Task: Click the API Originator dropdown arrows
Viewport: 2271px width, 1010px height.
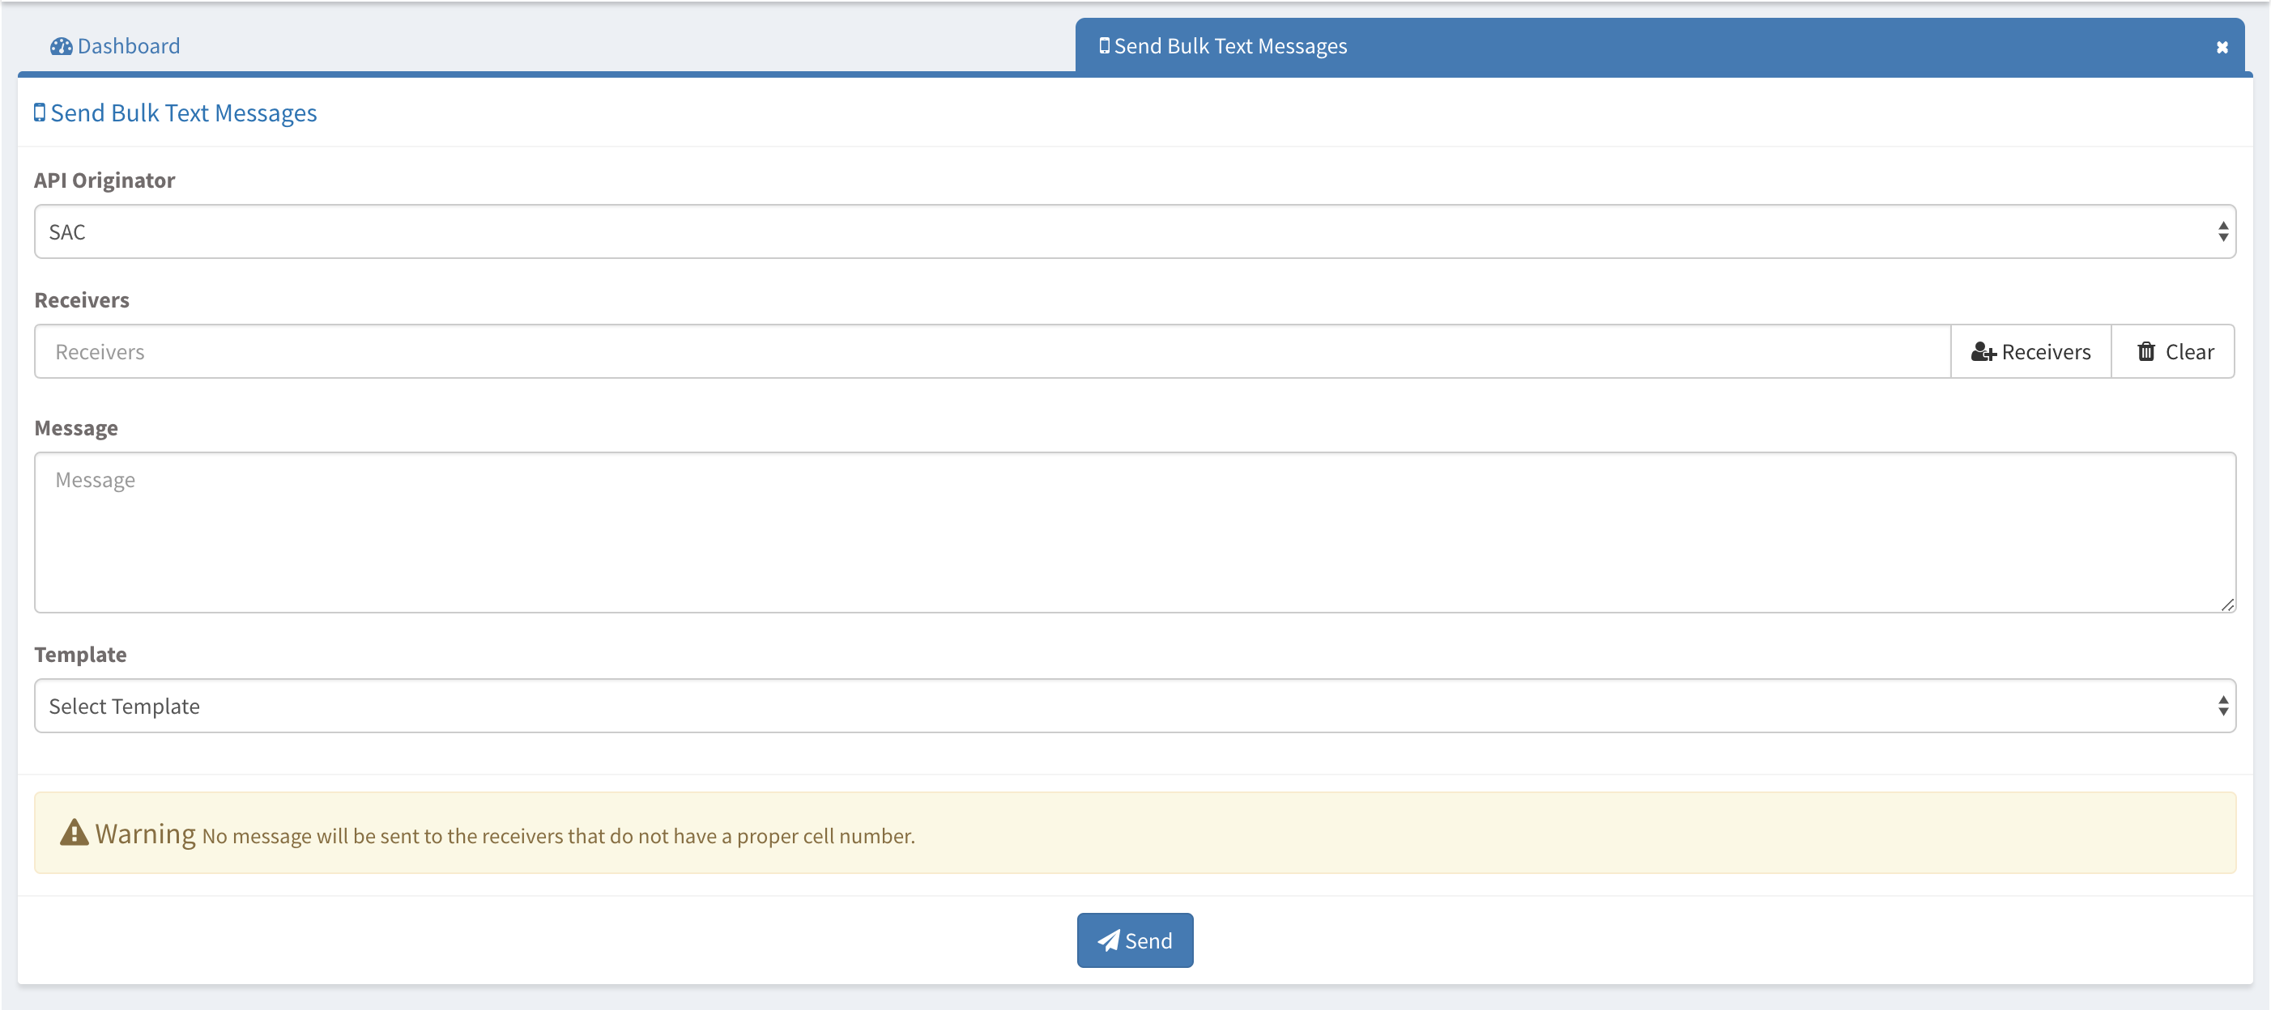Action: pos(2222,231)
